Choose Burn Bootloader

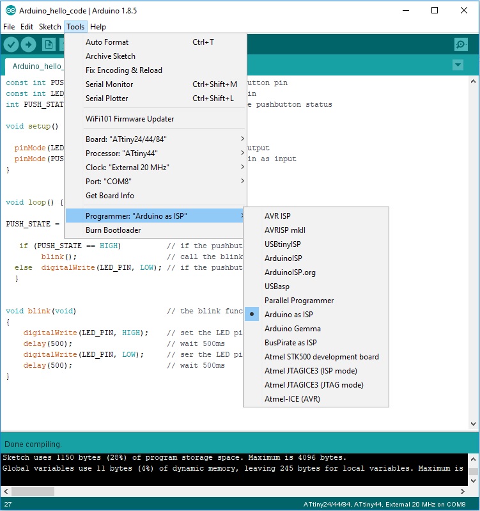click(155, 230)
